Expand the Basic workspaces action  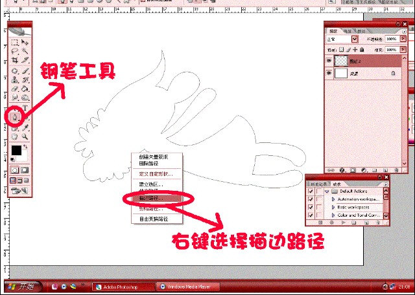[x=333, y=207]
